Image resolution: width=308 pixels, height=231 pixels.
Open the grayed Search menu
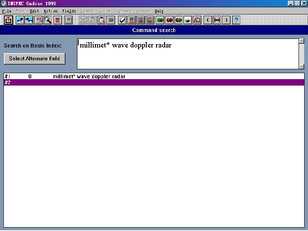tap(88, 11)
